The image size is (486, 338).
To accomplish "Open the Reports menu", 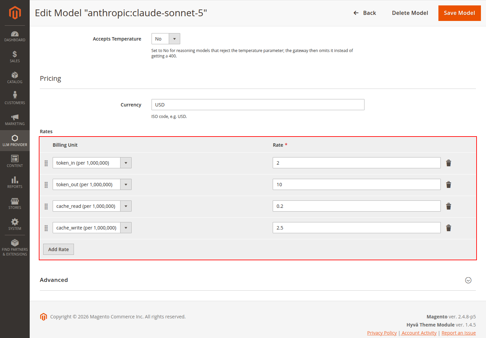I will pos(15,183).
